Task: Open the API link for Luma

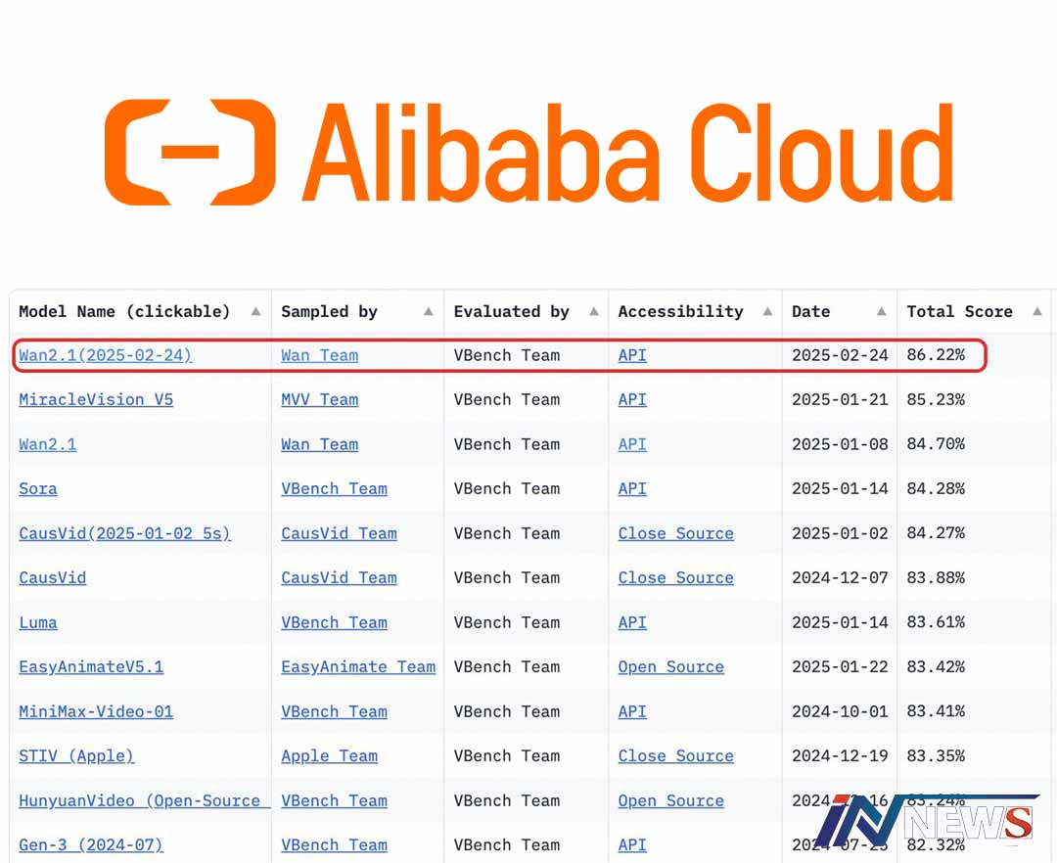Action: click(632, 622)
